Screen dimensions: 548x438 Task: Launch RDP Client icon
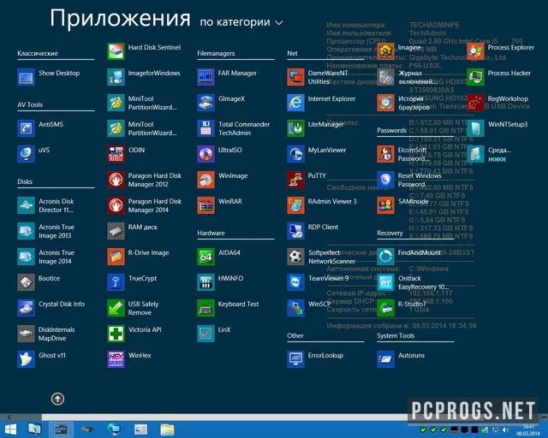pos(295,231)
